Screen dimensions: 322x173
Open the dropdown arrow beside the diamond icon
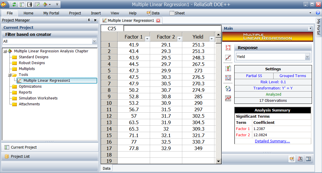[50, 4]
